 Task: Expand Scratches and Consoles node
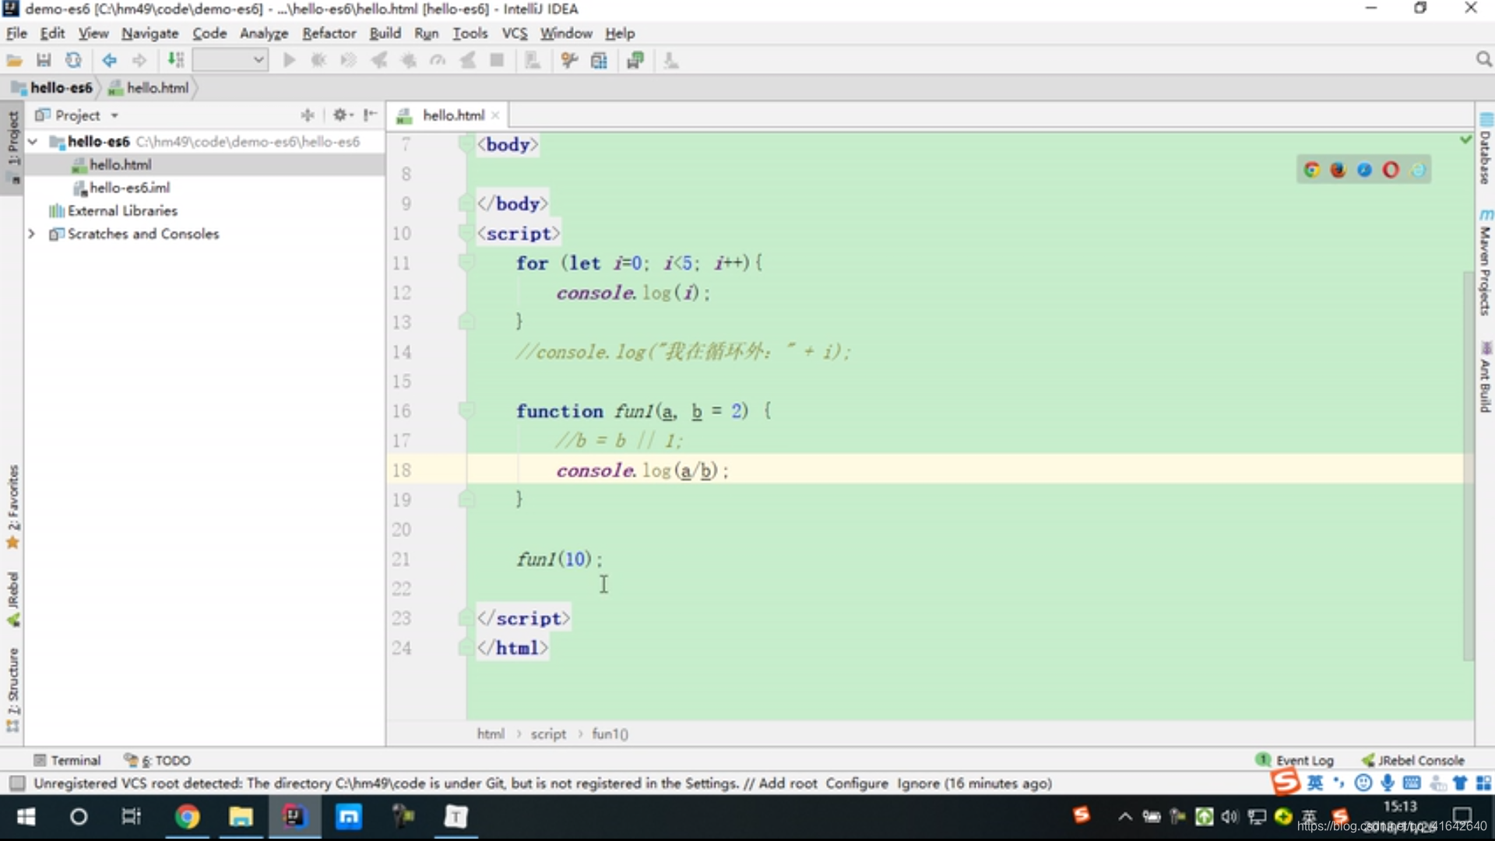point(32,234)
